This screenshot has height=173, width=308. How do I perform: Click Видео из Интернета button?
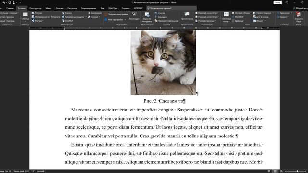pyautogui.click(x=147, y=17)
